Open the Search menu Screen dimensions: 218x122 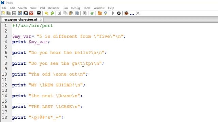[22, 8]
